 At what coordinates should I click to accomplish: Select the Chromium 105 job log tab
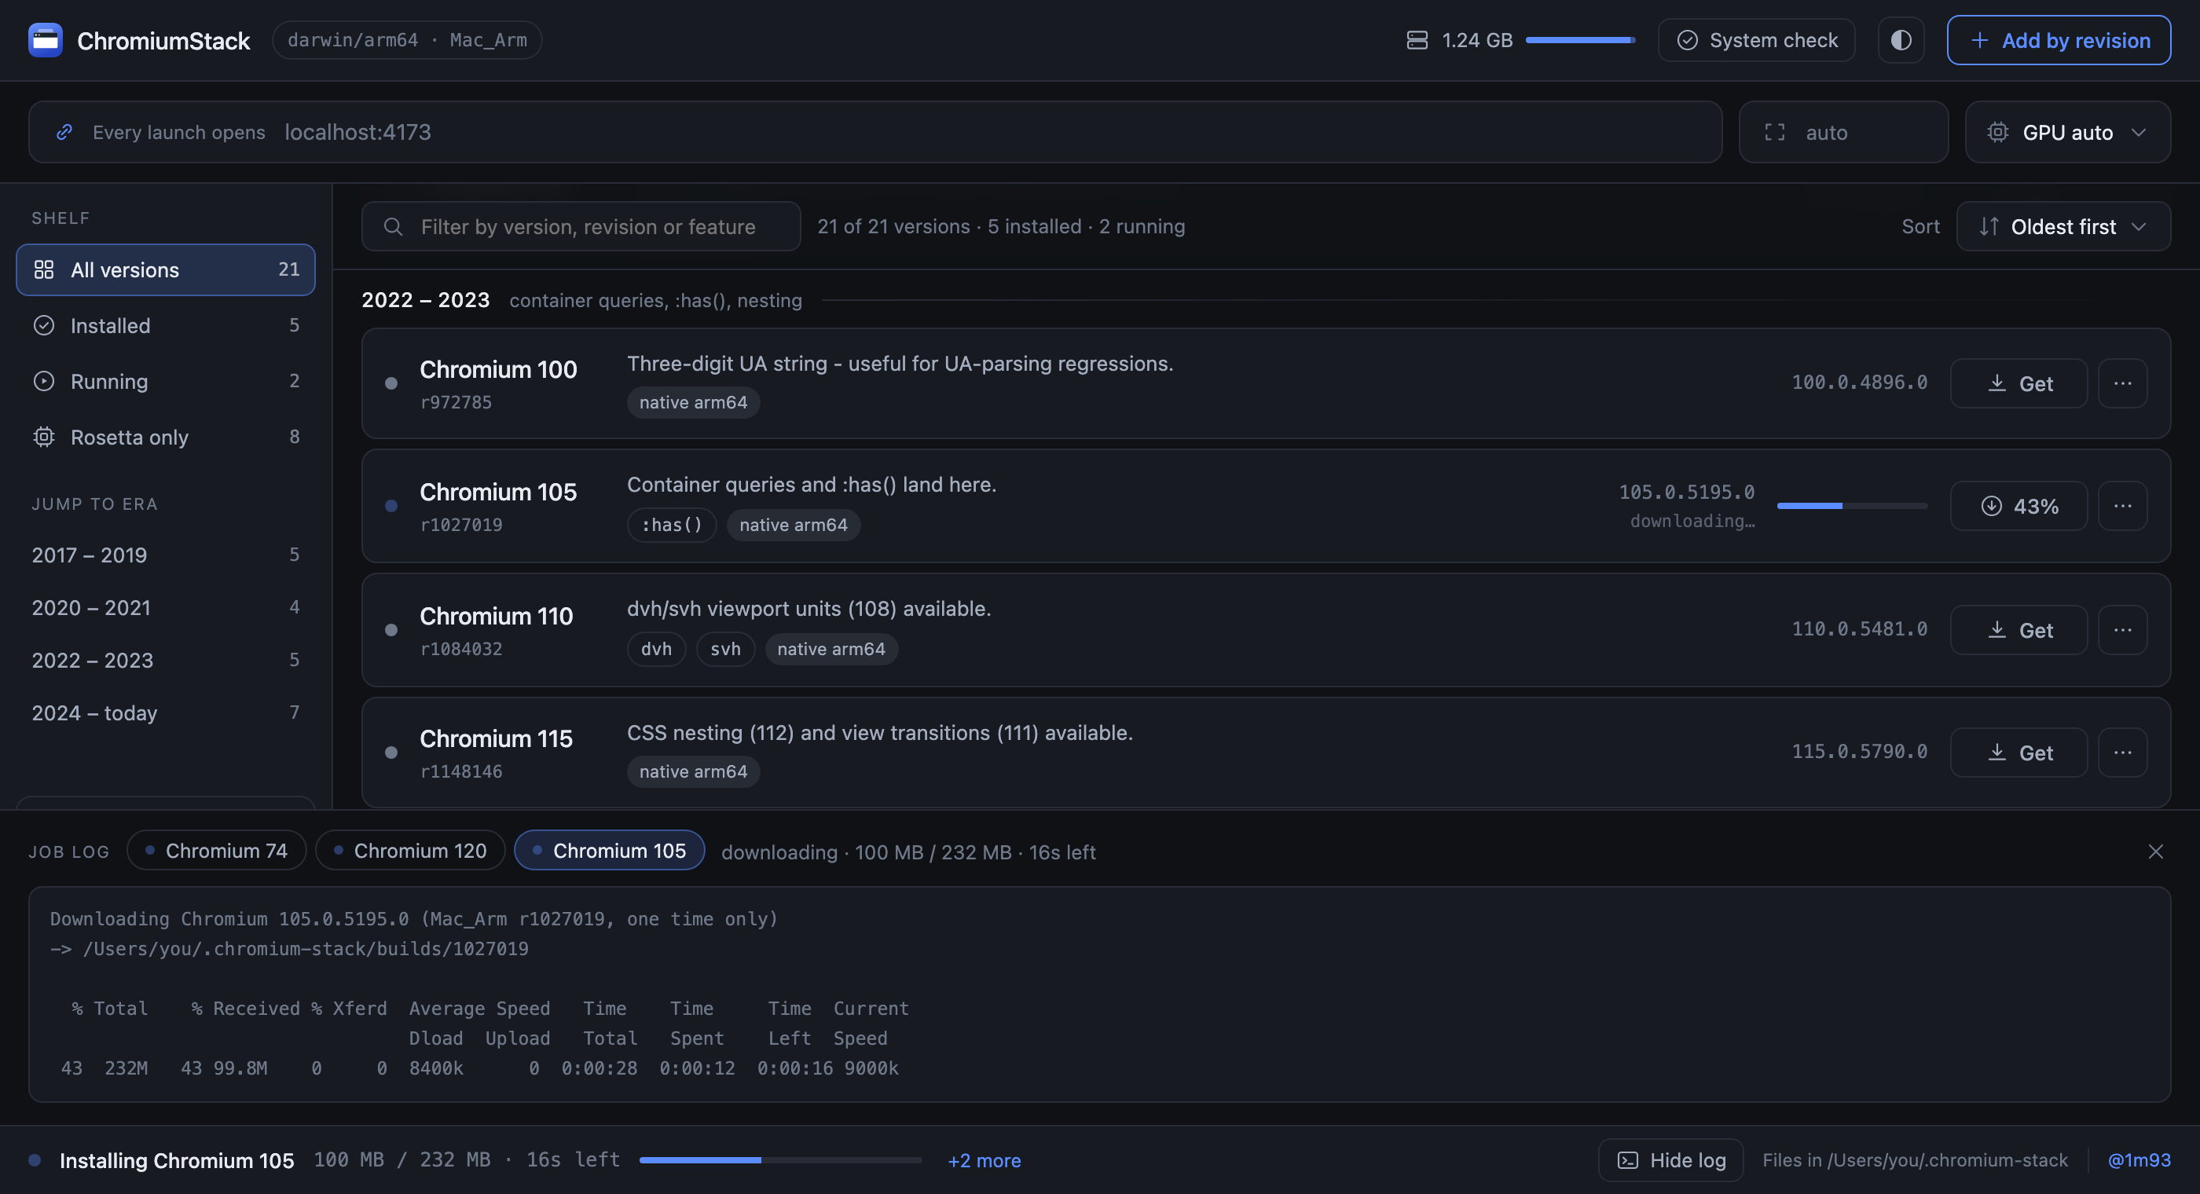[609, 851]
